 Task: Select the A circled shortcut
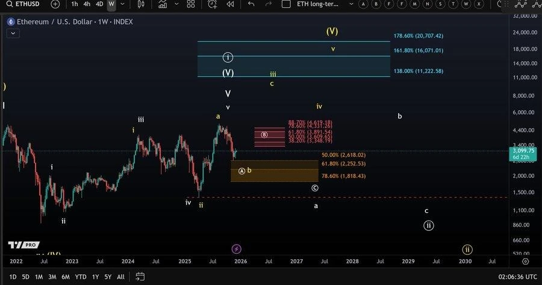(363, 4)
